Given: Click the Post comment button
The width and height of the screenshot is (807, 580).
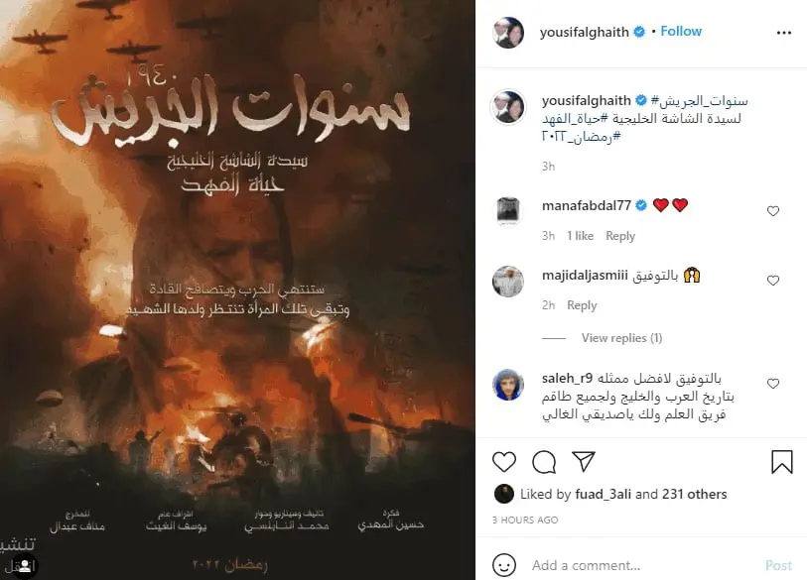Looking at the screenshot, I should (x=778, y=565).
